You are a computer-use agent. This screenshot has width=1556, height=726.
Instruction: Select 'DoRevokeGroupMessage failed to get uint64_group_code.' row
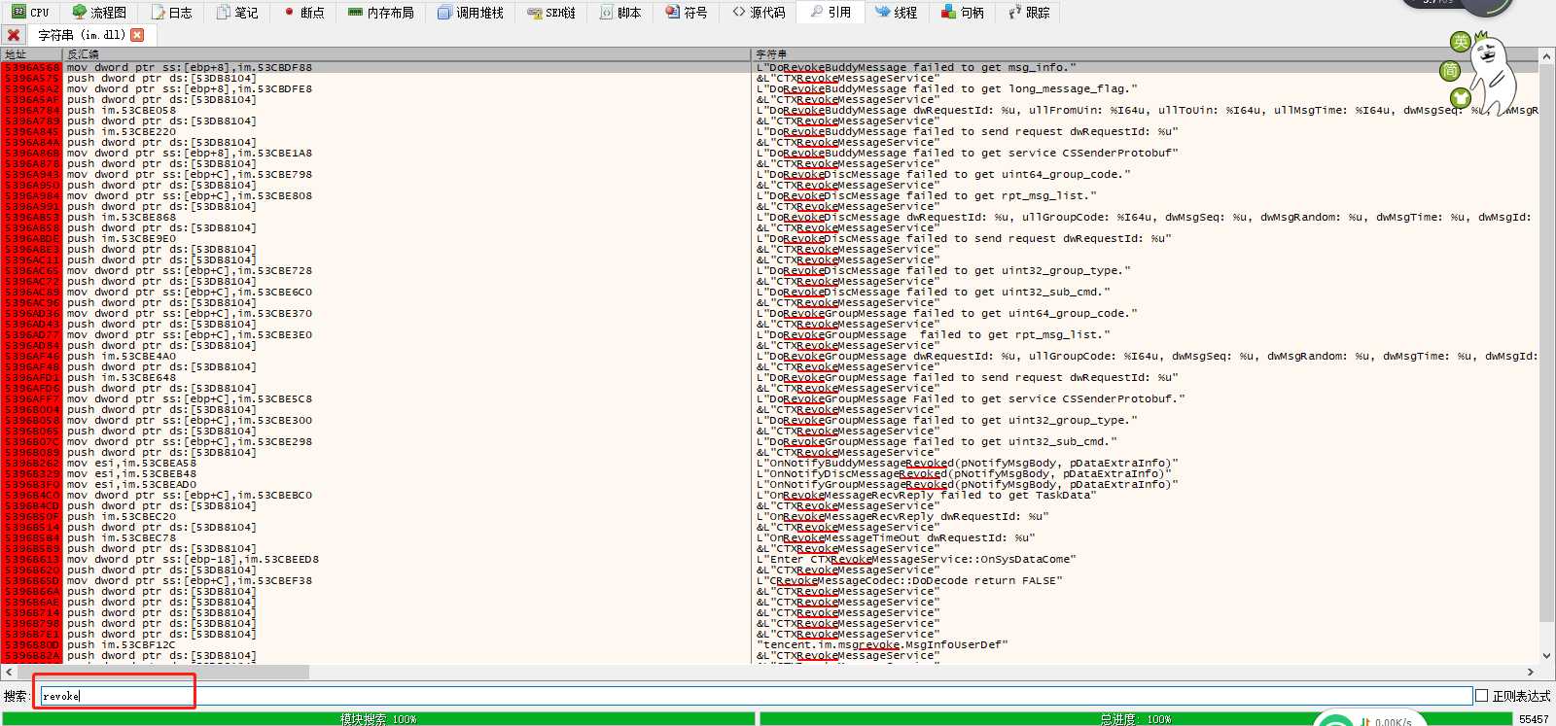pos(946,313)
